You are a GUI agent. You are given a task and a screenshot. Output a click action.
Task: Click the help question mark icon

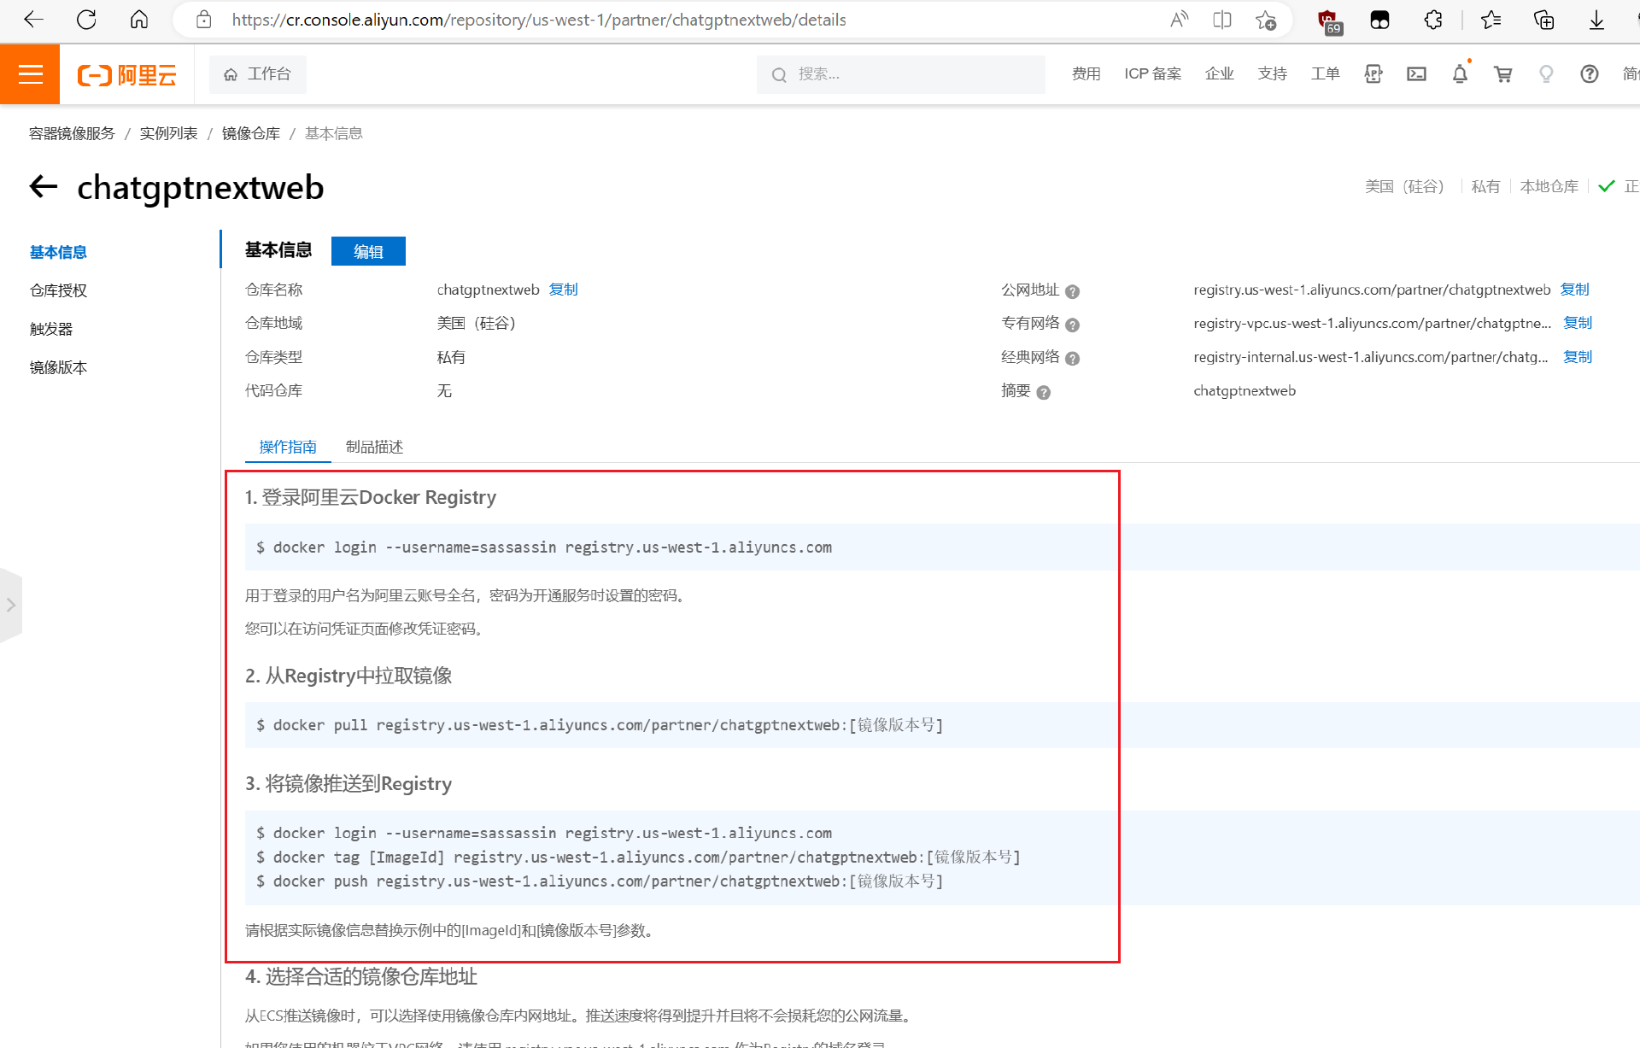point(1589,74)
